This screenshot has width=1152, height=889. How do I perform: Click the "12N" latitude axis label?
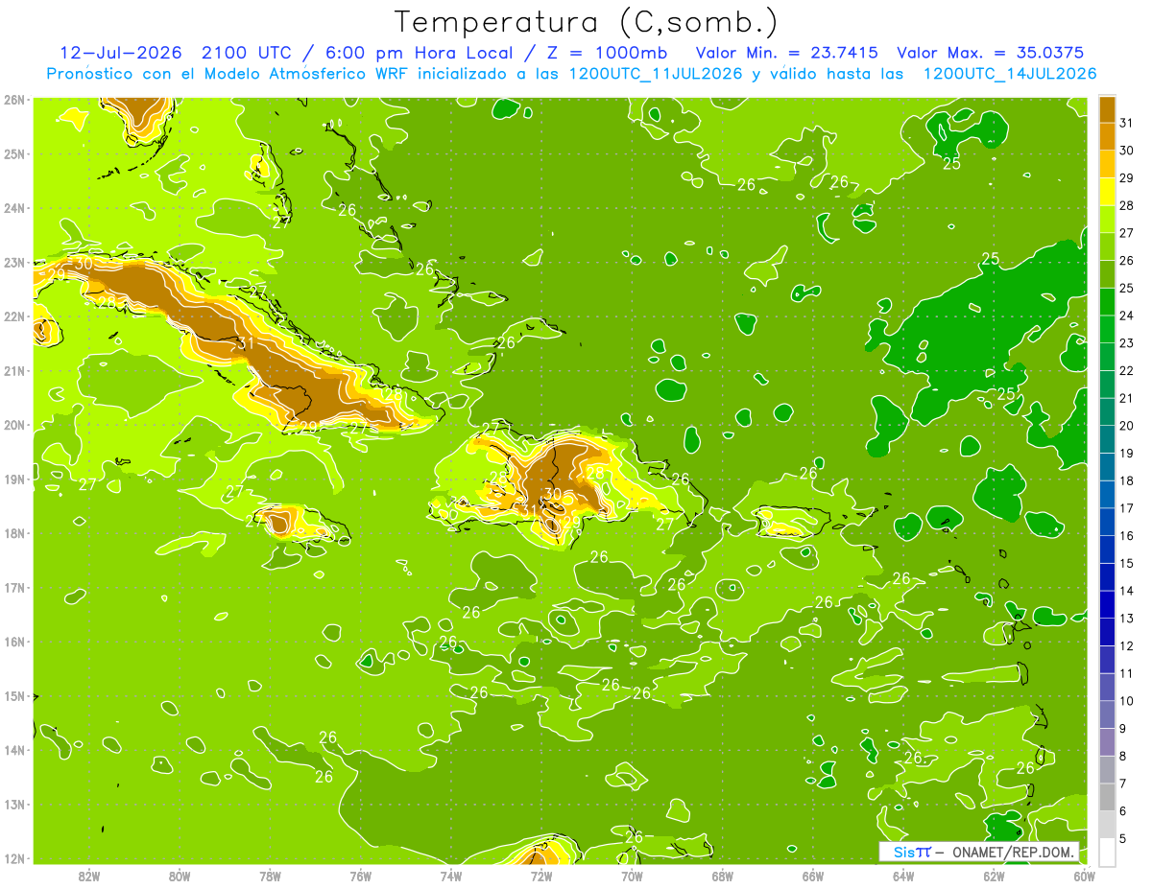[13, 858]
